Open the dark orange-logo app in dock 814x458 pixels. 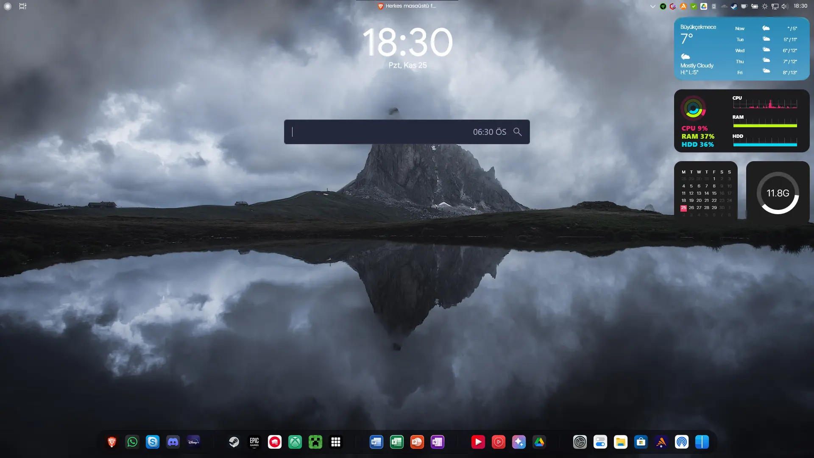661,442
